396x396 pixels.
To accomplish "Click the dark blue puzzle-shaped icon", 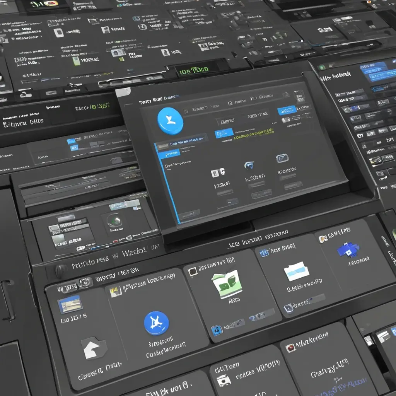I will pos(348,250).
